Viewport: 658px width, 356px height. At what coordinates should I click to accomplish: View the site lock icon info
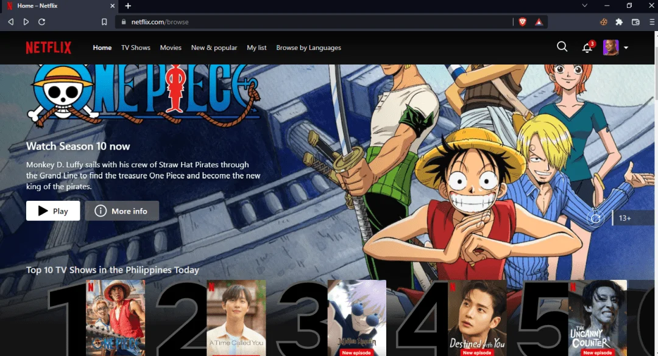point(123,22)
